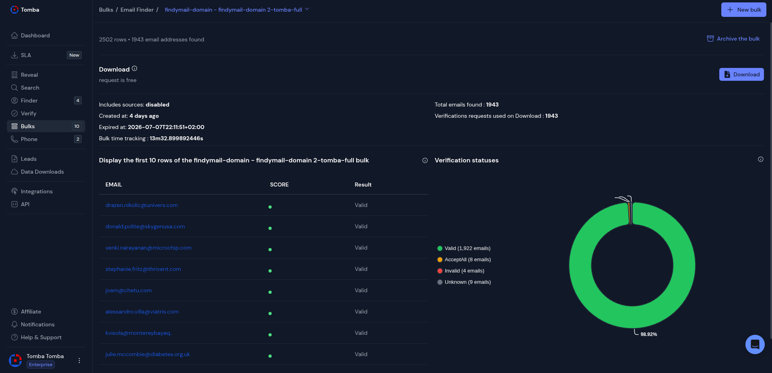
Task: Click the info icon beside first 10 rows heading
Action: coord(425,160)
